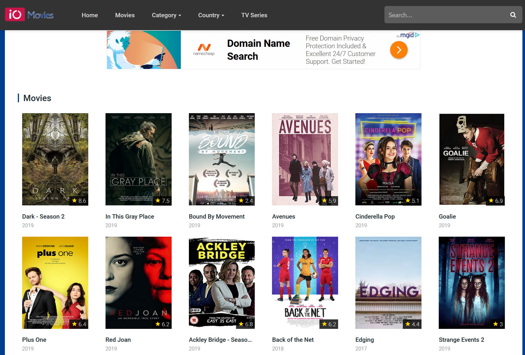The width and height of the screenshot is (525, 355).
Task: Click the Avenues title link
Action: [284, 217]
